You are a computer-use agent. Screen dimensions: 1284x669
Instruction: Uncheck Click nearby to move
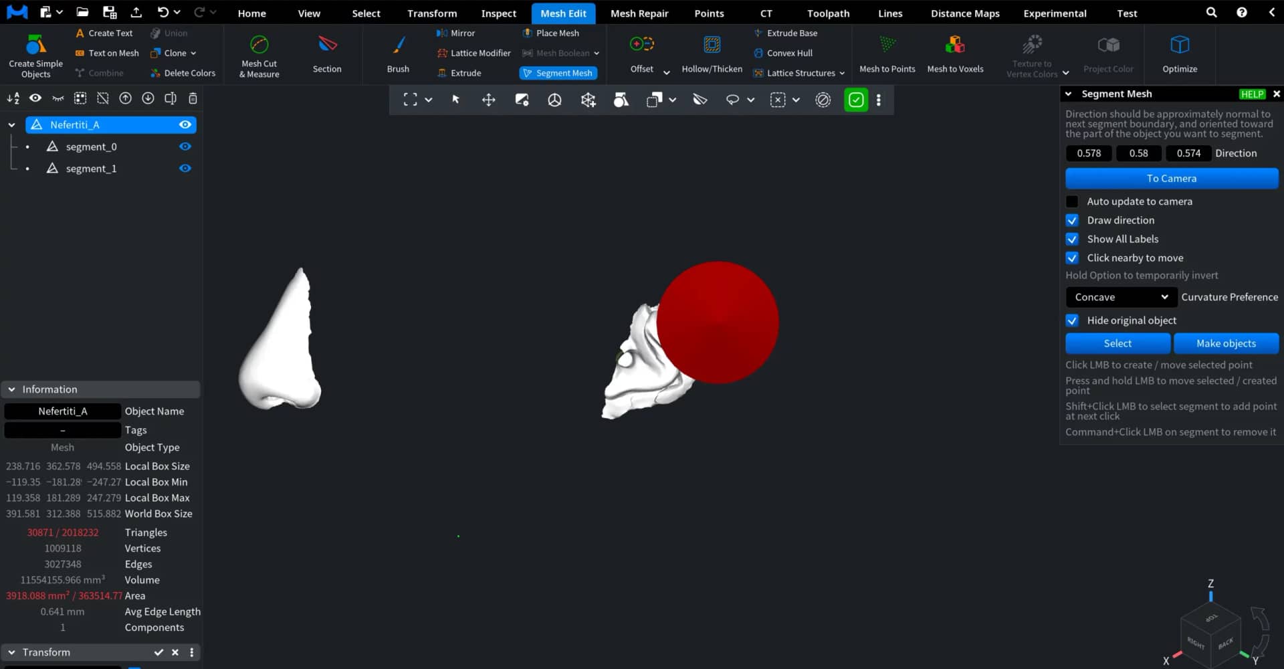click(1072, 258)
